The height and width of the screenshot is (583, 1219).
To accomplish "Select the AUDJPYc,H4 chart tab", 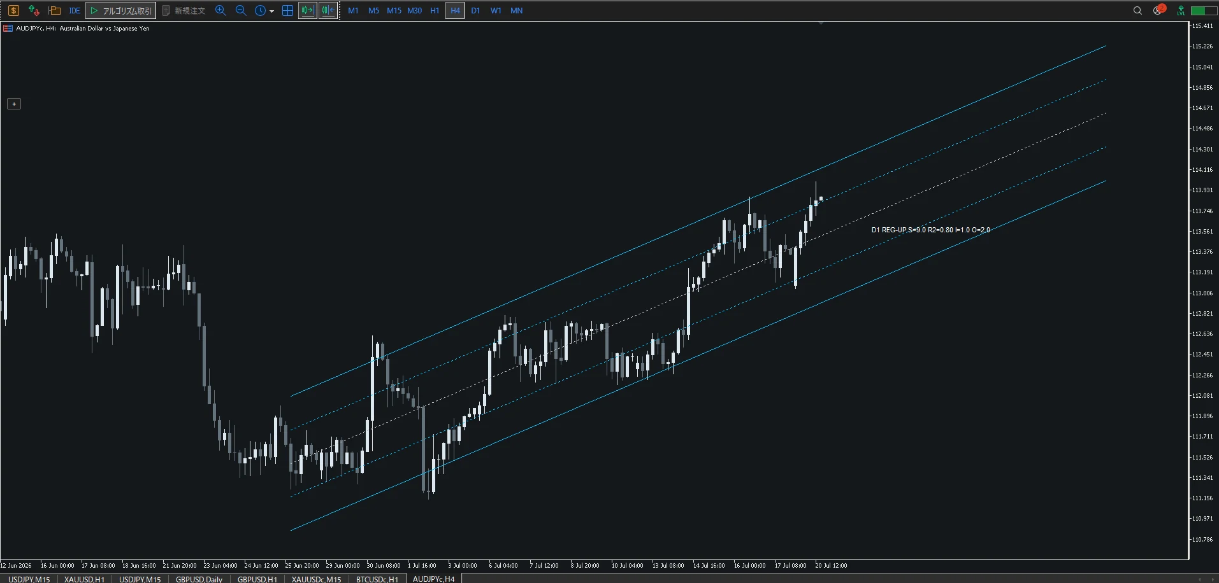I will pos(433,579).
